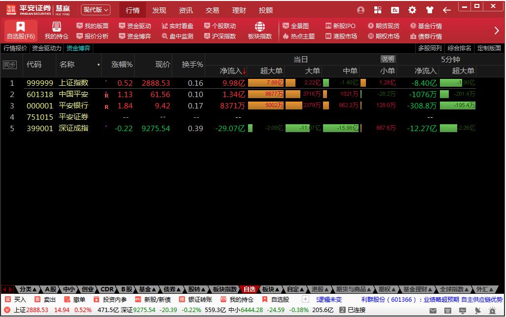Viewport: 506px width, 317px height.
Task: Switch to the 行情报价 sub-tab
Action: point(15,48)
